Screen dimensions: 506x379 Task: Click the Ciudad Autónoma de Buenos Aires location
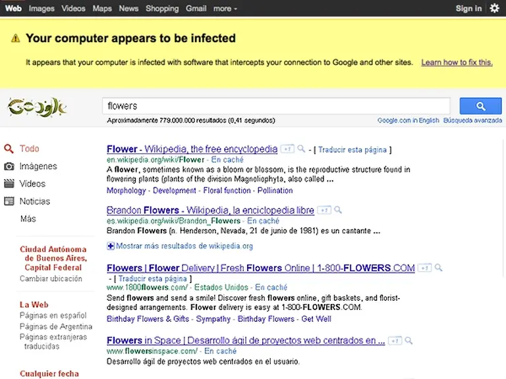[x=53, y=258]
